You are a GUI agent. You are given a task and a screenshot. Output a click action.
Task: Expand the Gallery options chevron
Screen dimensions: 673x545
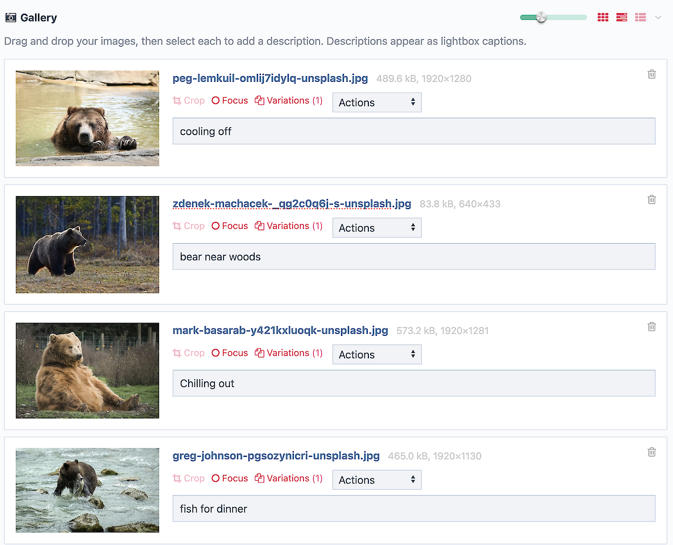[x=658, y=18]
